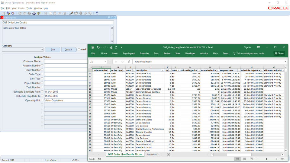
Task: Click the Help question mark icon
Action: point(97,13)
